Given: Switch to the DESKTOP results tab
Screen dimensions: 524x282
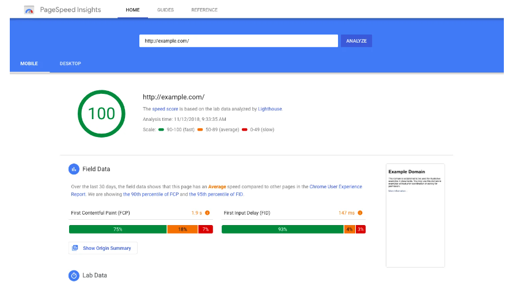Looking at the screenshot, I should tap(70, 63).
